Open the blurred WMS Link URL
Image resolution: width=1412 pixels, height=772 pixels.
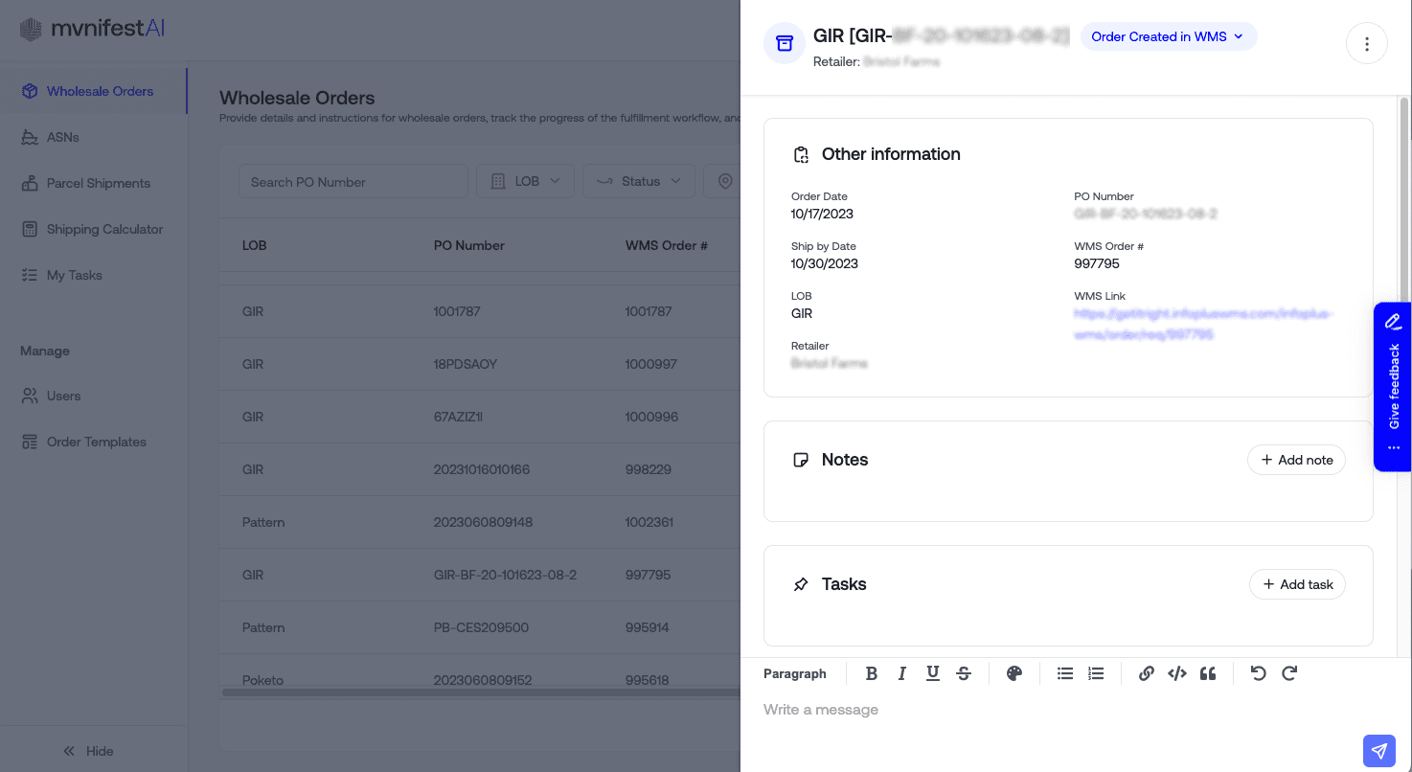tap(1202, 324)
